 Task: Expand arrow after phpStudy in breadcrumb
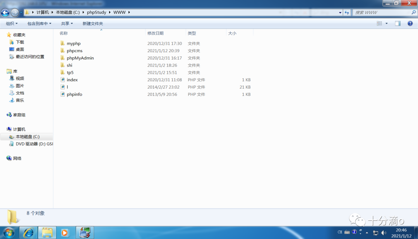click(110, 12)
